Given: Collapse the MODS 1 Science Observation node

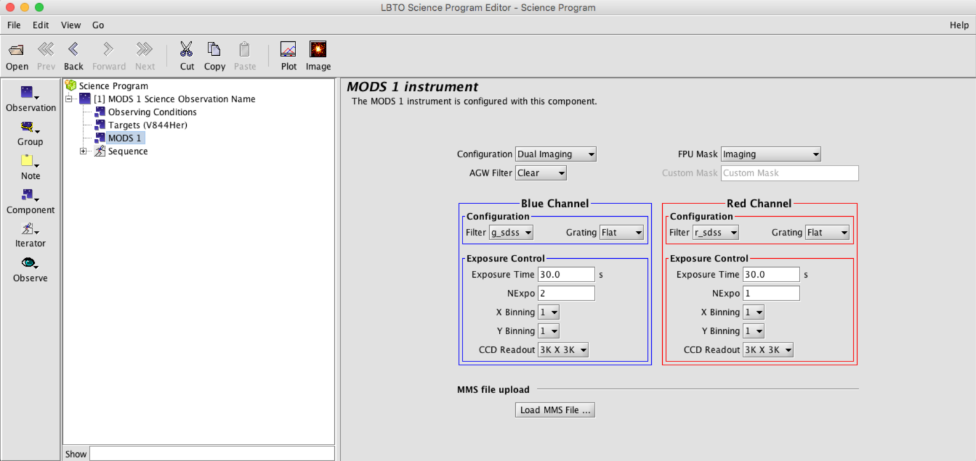Looking at the screenshot, I should [x=69, y=99].
